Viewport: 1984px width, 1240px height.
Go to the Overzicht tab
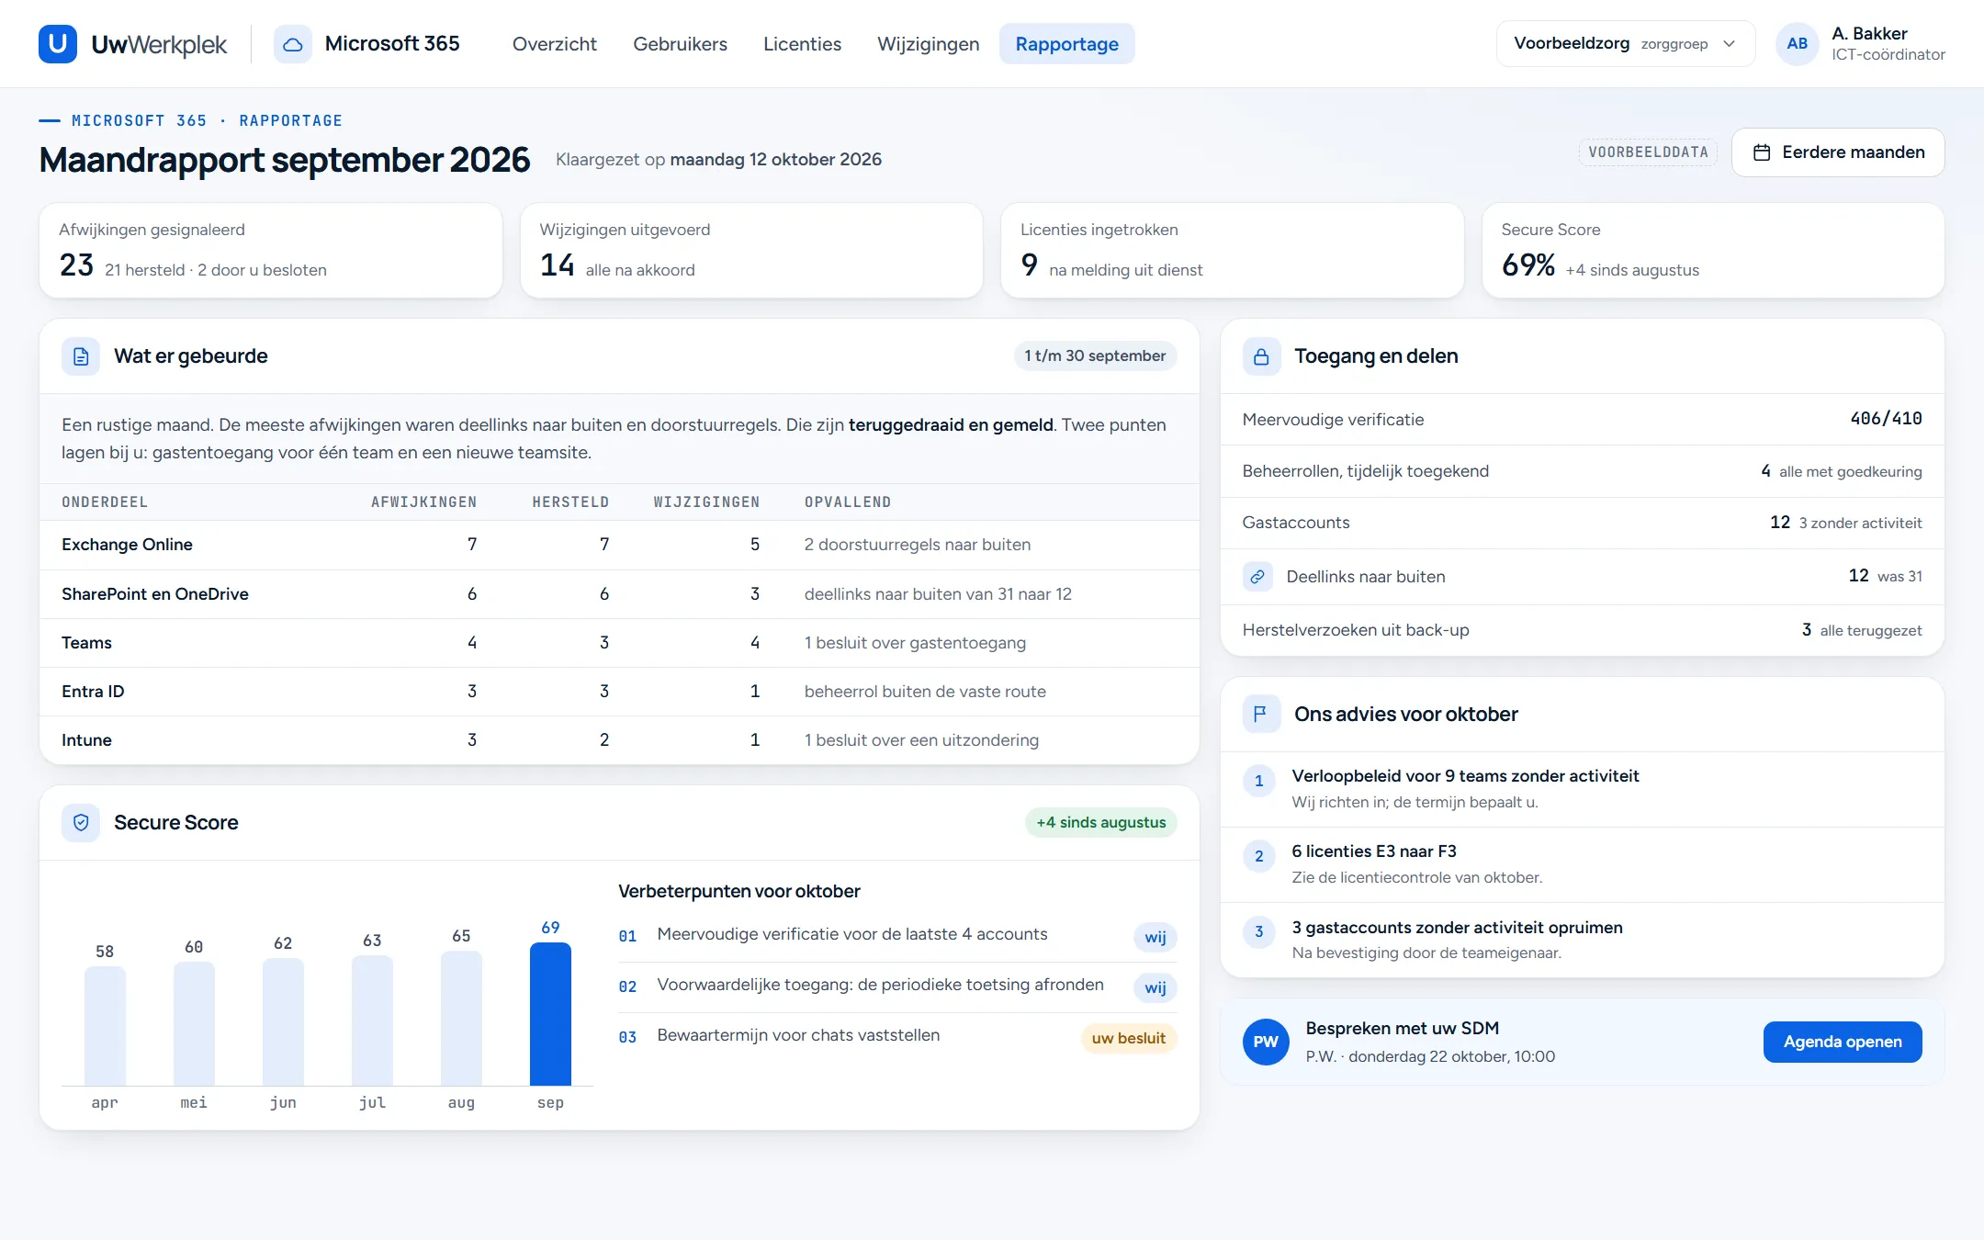coord(554,44)
